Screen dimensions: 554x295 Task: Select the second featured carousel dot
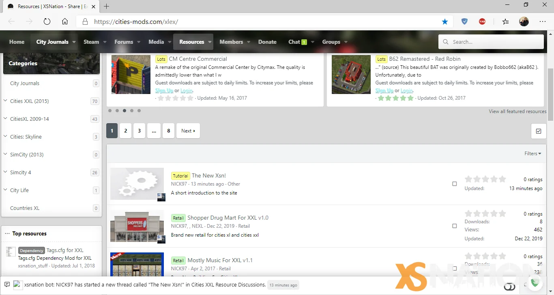click(117, 111)
